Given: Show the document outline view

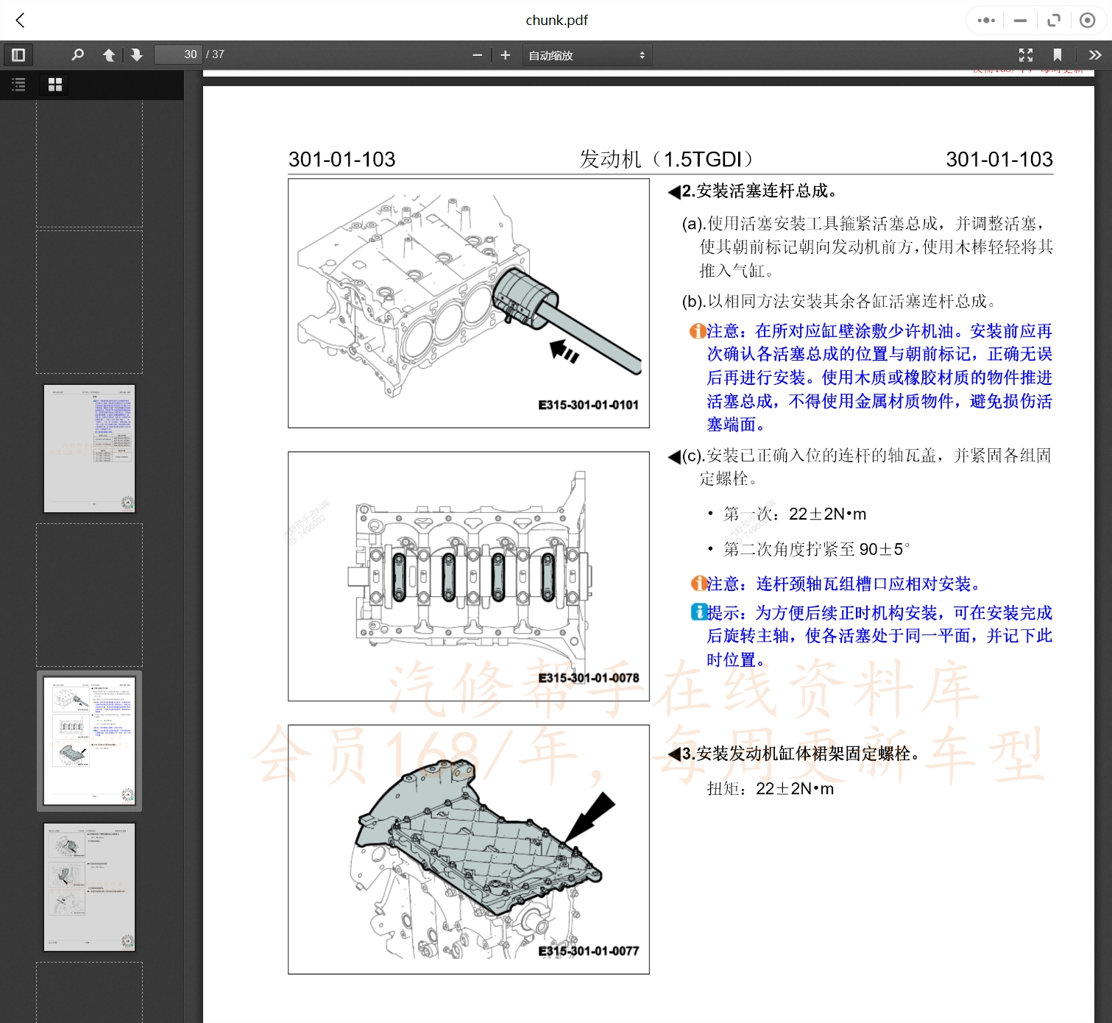Looking at the screenshot, I should click(18, 85).
